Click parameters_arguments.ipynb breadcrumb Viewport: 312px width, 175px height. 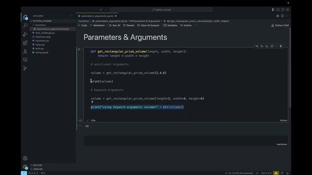click(110, 21)
